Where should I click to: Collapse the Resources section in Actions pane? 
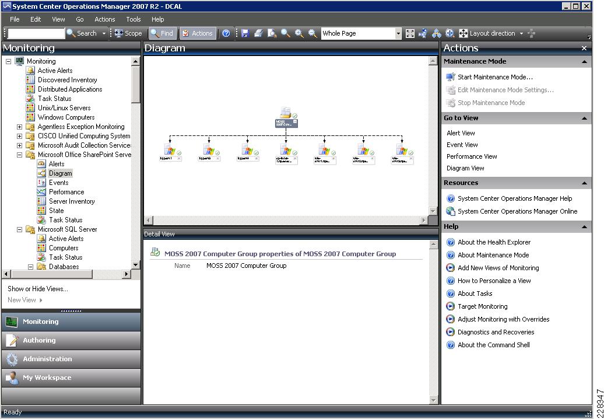(584, 183)
